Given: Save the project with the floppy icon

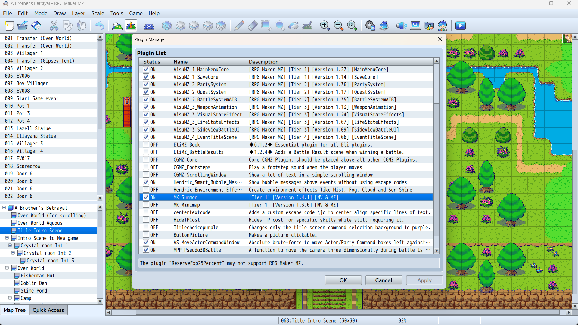Looking at the screenshot, I should pos(36,26).
